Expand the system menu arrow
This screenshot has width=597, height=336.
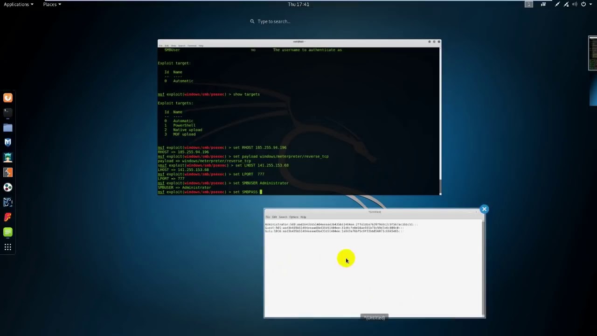pos(590,4)
